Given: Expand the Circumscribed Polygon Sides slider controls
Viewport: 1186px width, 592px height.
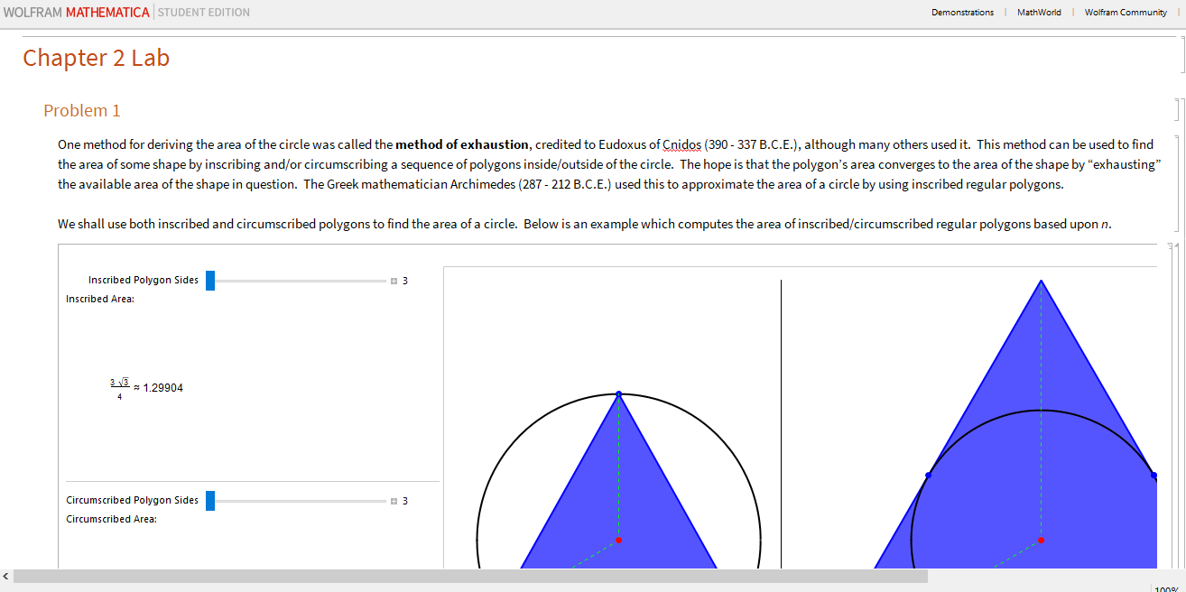Looking at the screenshot, I should click(x=394, y=500).
